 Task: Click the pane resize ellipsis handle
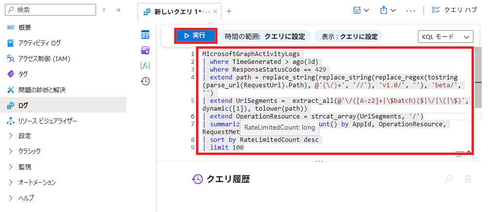(319, 161)
